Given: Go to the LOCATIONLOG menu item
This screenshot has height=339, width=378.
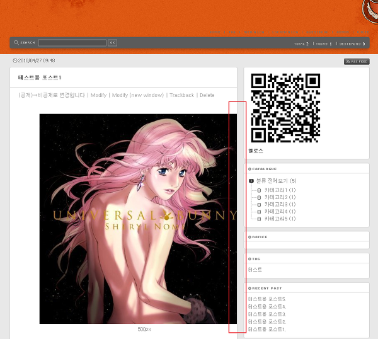Looking at the screenshot, I should pos(285,32).
